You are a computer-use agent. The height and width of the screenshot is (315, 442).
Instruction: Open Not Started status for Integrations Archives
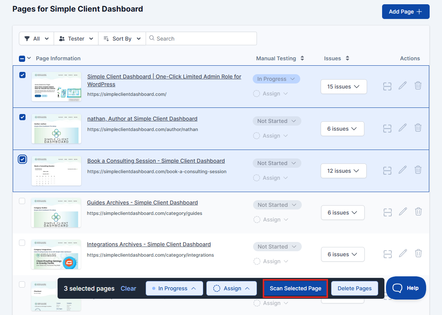tap(277, 247)
